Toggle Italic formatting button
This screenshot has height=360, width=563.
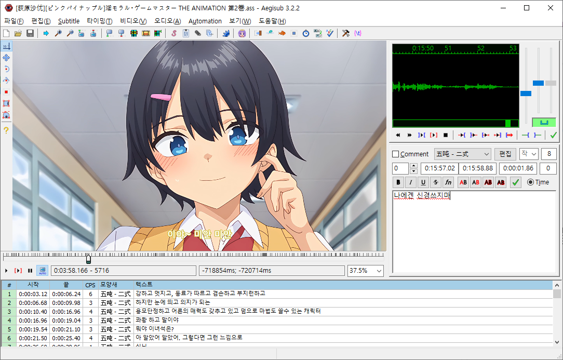pyautogui.click(x=411, y=182)
